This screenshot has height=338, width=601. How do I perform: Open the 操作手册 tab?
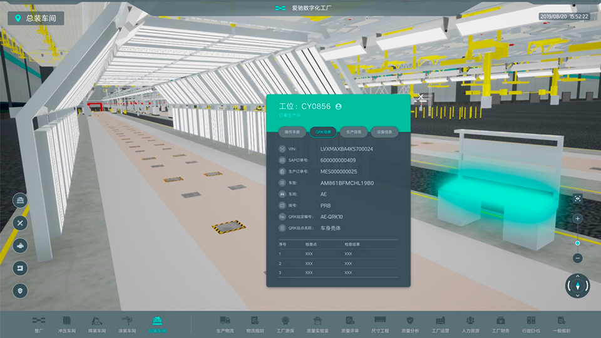[293, 132]
